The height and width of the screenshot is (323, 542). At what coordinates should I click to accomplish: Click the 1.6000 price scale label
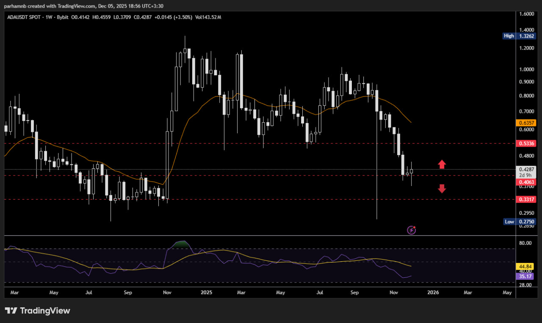527,14
